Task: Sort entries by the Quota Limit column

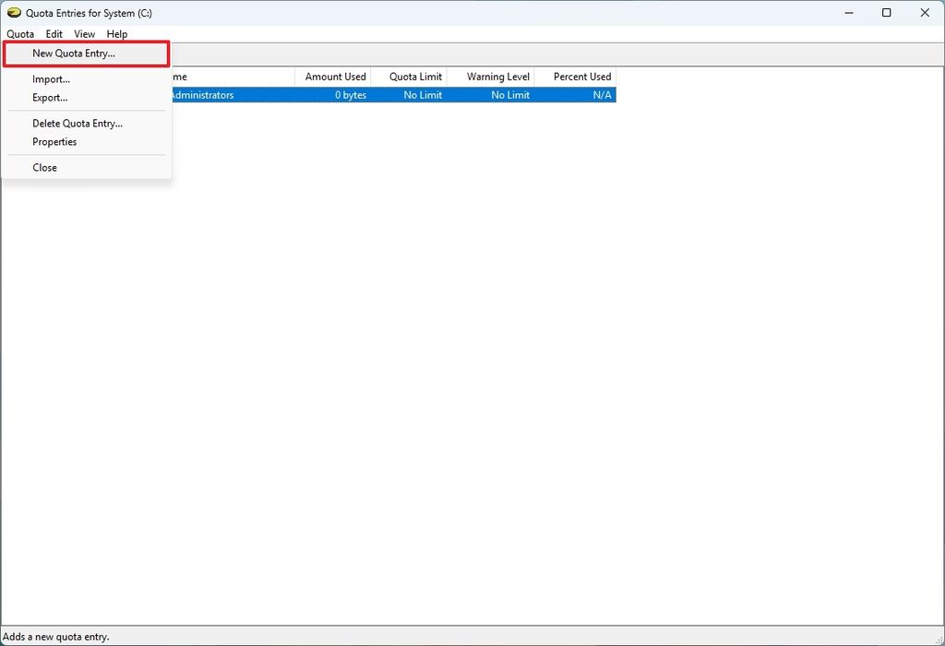Action: (x=413, y=77)
